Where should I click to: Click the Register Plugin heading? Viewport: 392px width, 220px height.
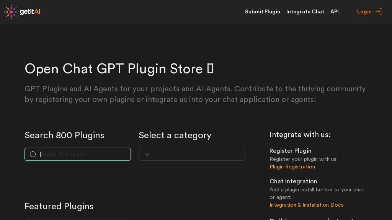tap(290, 151)
